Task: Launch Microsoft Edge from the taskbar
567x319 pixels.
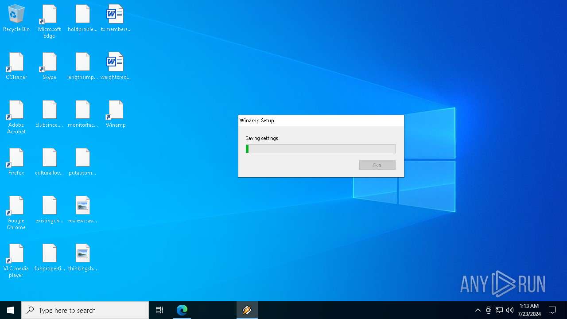Action: pyautogui.click(x=182, y=310)
